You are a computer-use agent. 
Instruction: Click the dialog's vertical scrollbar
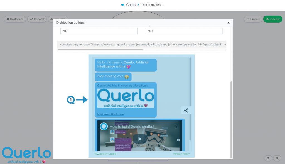coord(231,120)
